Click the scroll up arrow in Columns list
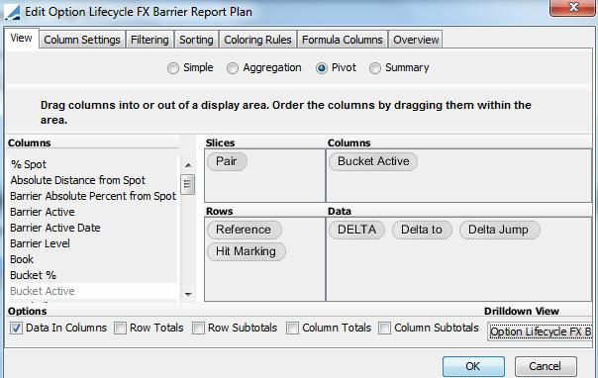The width and height of the screenshot is (598, 378). pyautogui.click(x=188, y=165)
